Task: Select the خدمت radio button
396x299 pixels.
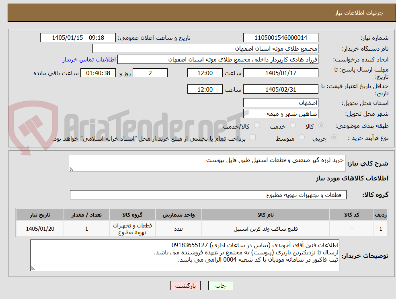Action: pyautogui.click(x=293, y=125)
